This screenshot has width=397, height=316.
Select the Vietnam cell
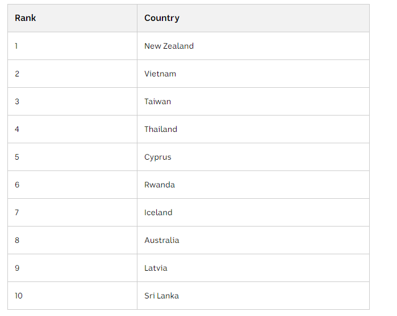click(253, 74)
